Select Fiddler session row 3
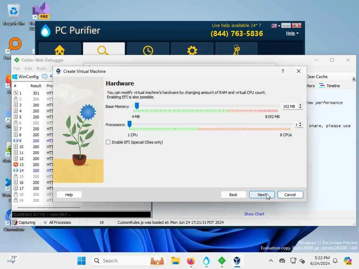The width and height of the screenshot is (359, 269). (x=32, y=105)
